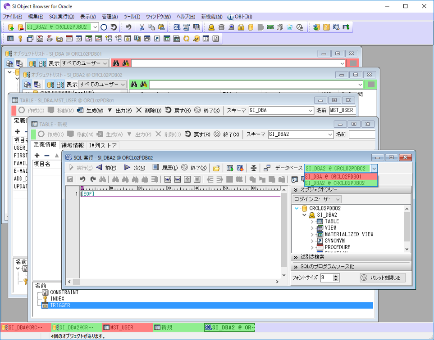Click the パレットを閉じる button
The width and height of the screenshot is (434, 340).
[380, 277]
